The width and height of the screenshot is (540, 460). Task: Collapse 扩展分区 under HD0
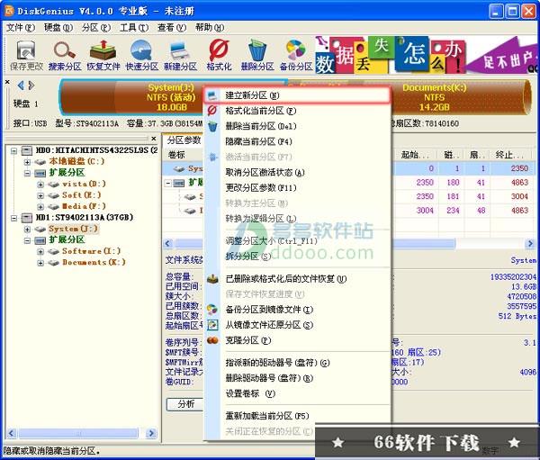pos(27,173)
